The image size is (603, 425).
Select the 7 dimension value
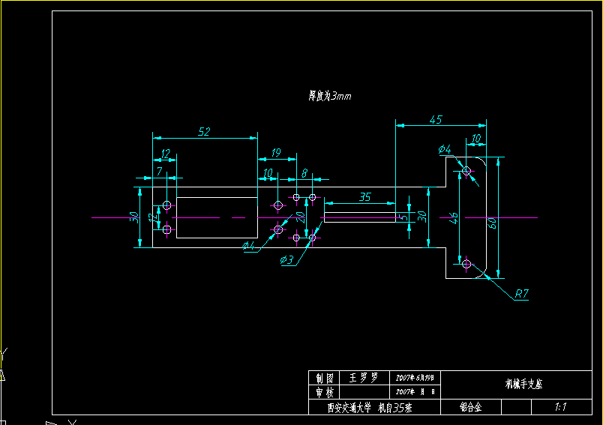click(160, 171)
